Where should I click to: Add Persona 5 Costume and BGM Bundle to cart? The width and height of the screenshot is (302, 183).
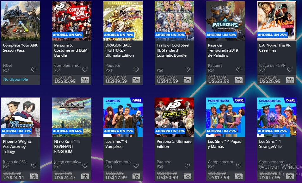(85, 80)
